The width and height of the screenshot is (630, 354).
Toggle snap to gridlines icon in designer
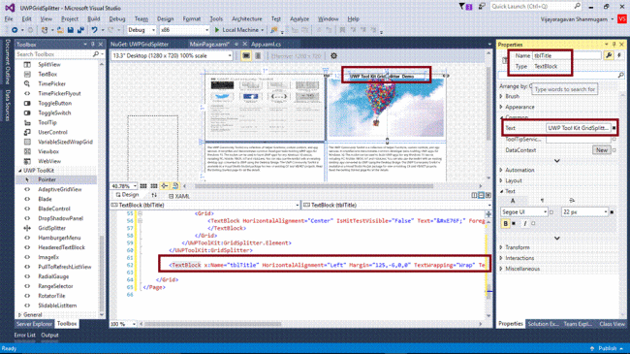coord(154,186)
